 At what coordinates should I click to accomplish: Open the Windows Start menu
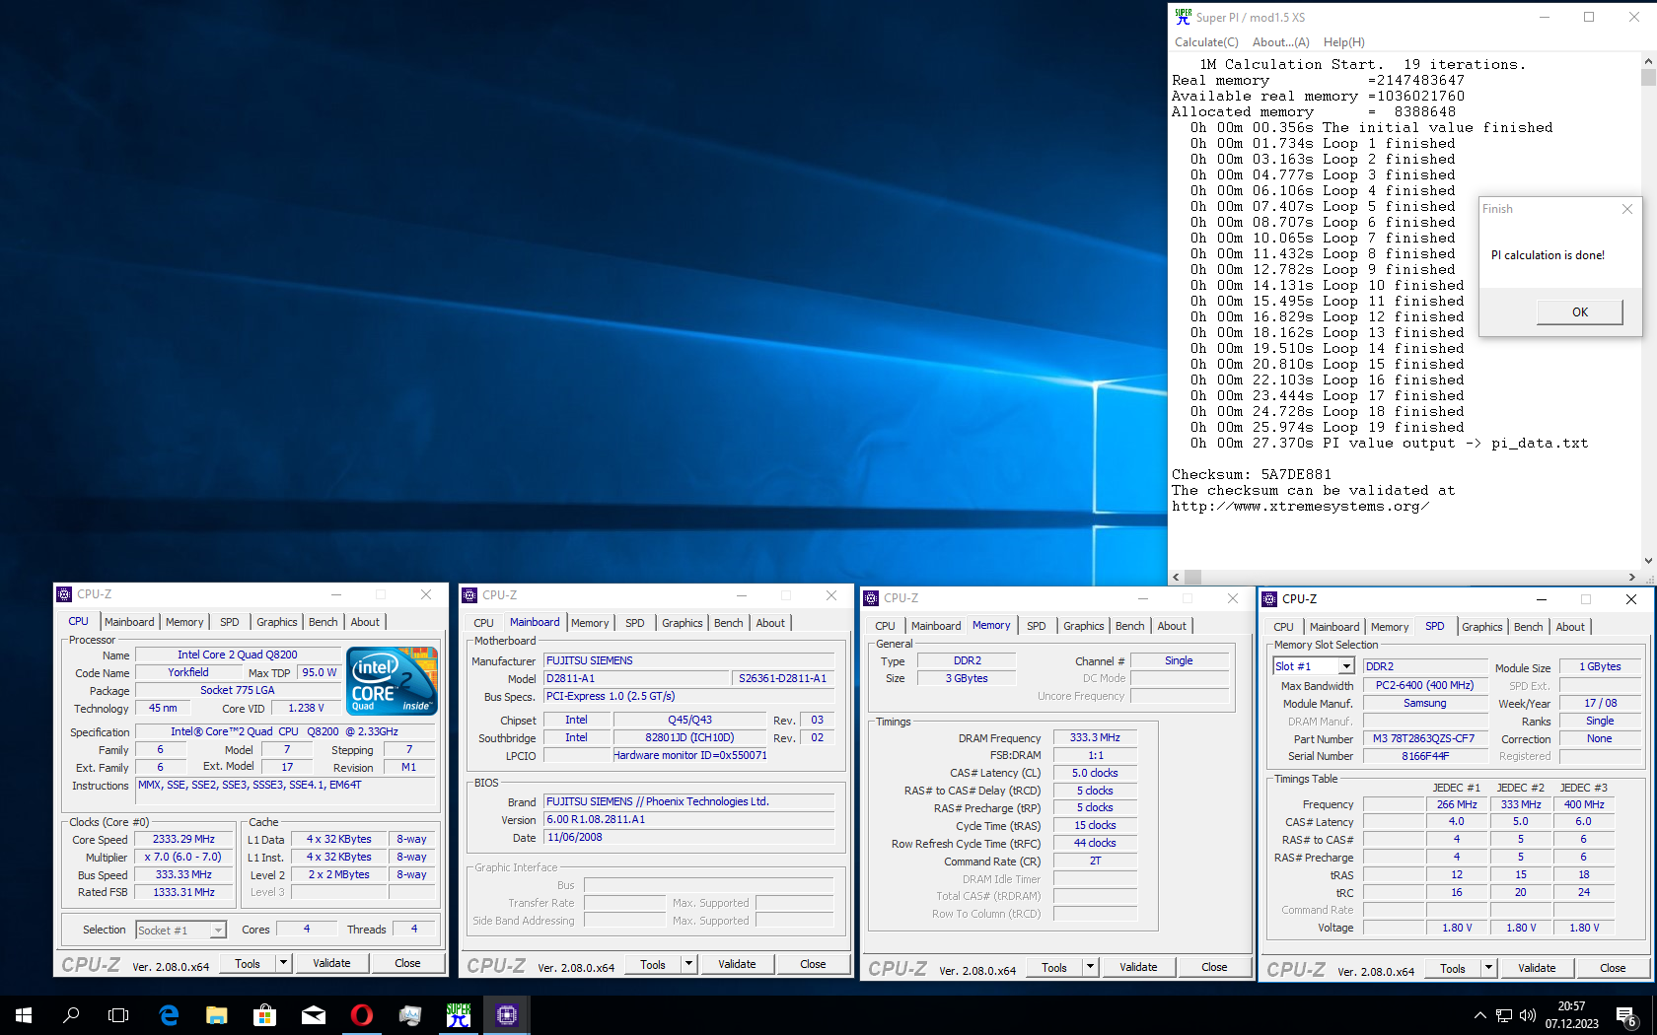[x=24, y=1014]
